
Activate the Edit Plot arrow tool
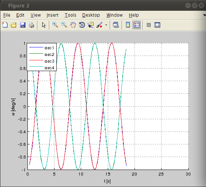pos(44,25)
